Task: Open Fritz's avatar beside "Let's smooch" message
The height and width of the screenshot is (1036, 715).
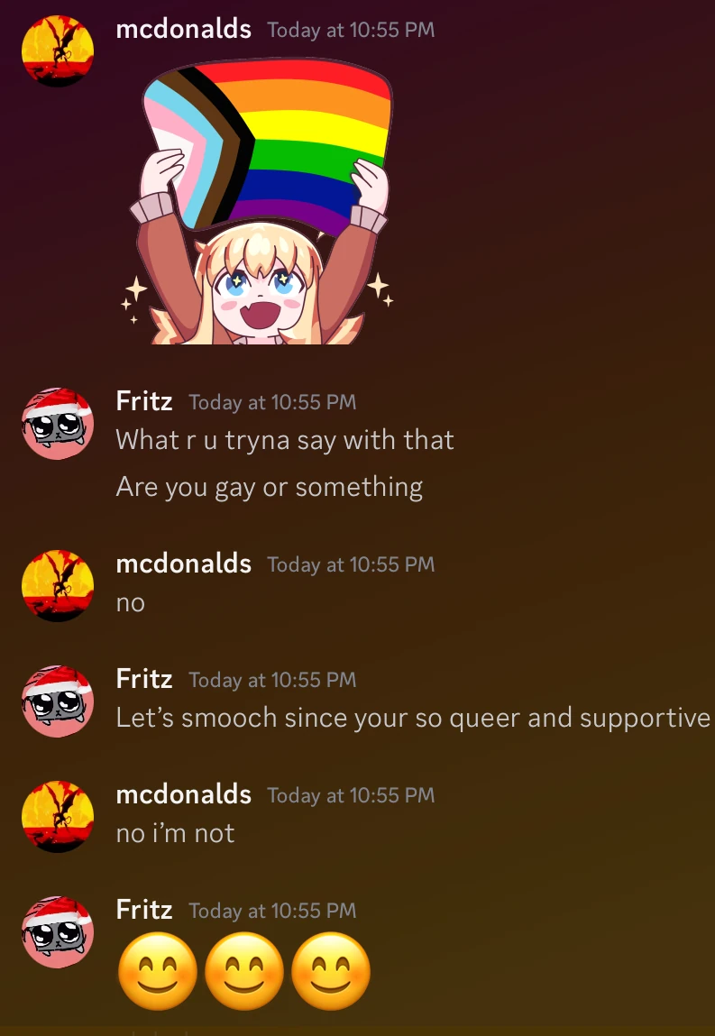Action: (58, 701)
